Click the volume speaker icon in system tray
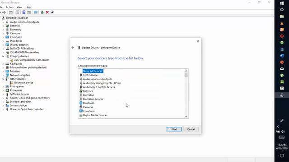Screen dimensions: 289x162 point(283,131)
